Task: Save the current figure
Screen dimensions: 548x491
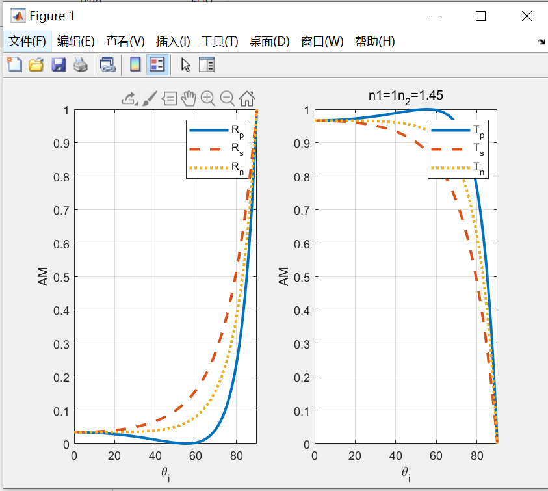Action: tap(59, 64)
